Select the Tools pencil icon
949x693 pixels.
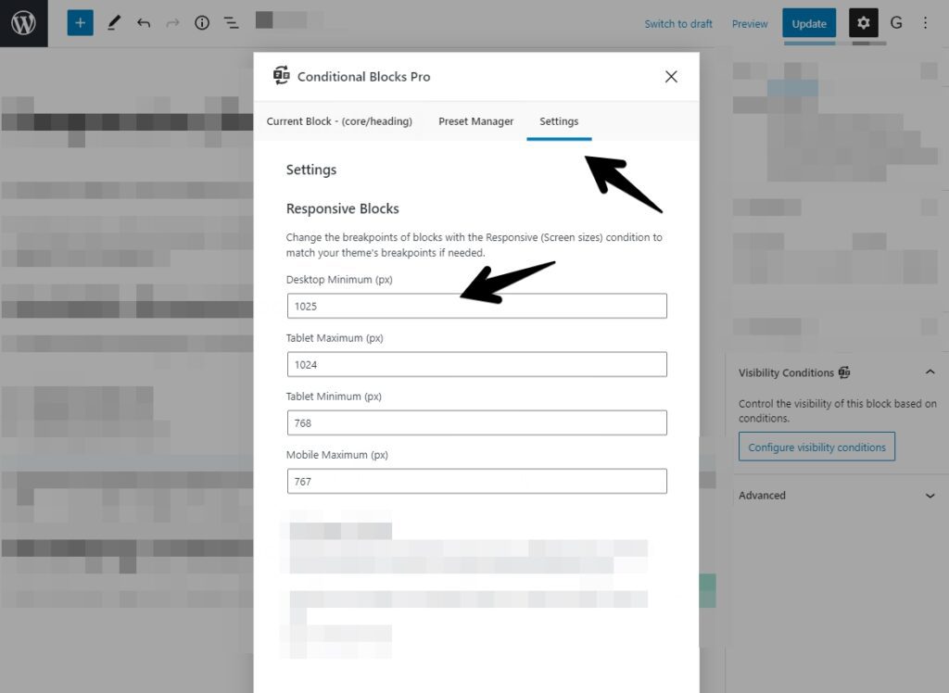[x=114, y=23]
